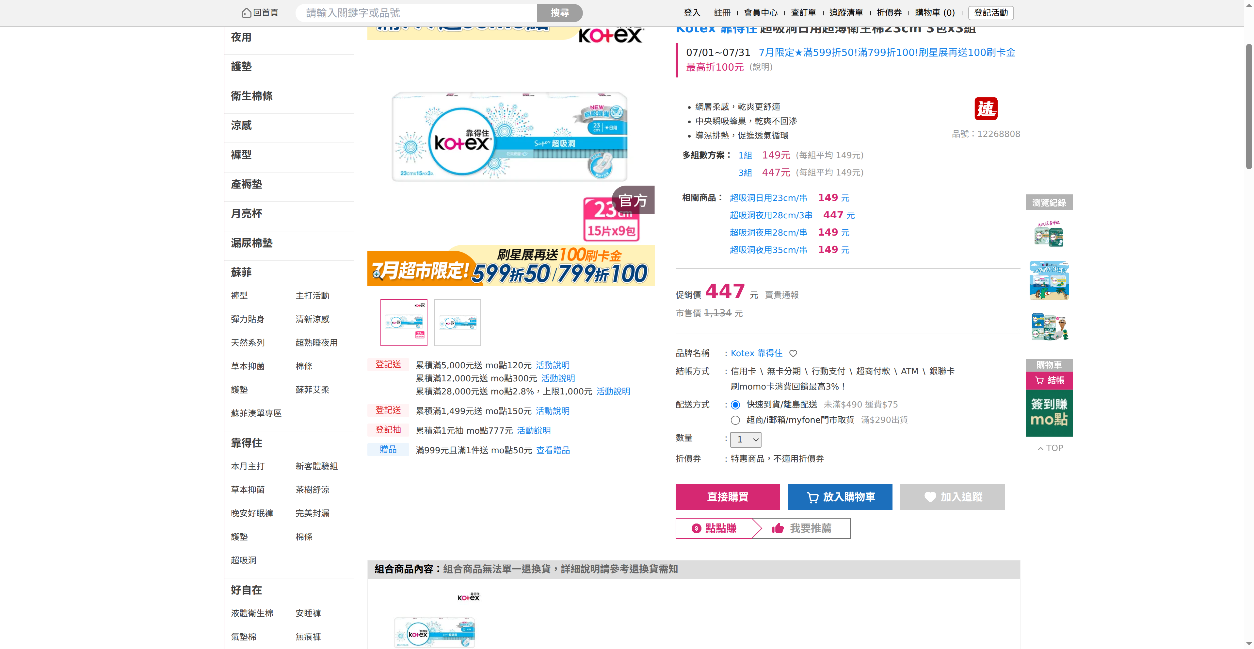
Task: Click the red 速 fast delivery icon
Action: pyautogui.click(x=986, y=108)
